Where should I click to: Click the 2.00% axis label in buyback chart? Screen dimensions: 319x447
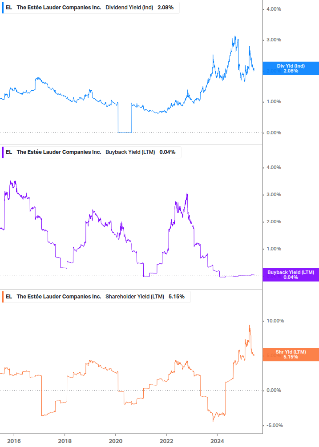pyautogui.click(x=274, y=221)
